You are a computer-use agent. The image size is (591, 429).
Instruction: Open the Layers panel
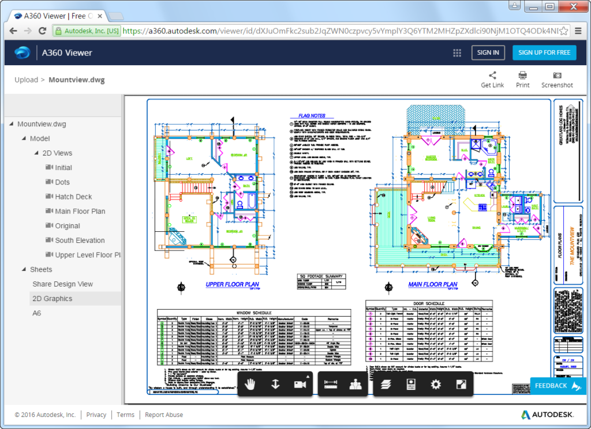click(x=386, y=384)
